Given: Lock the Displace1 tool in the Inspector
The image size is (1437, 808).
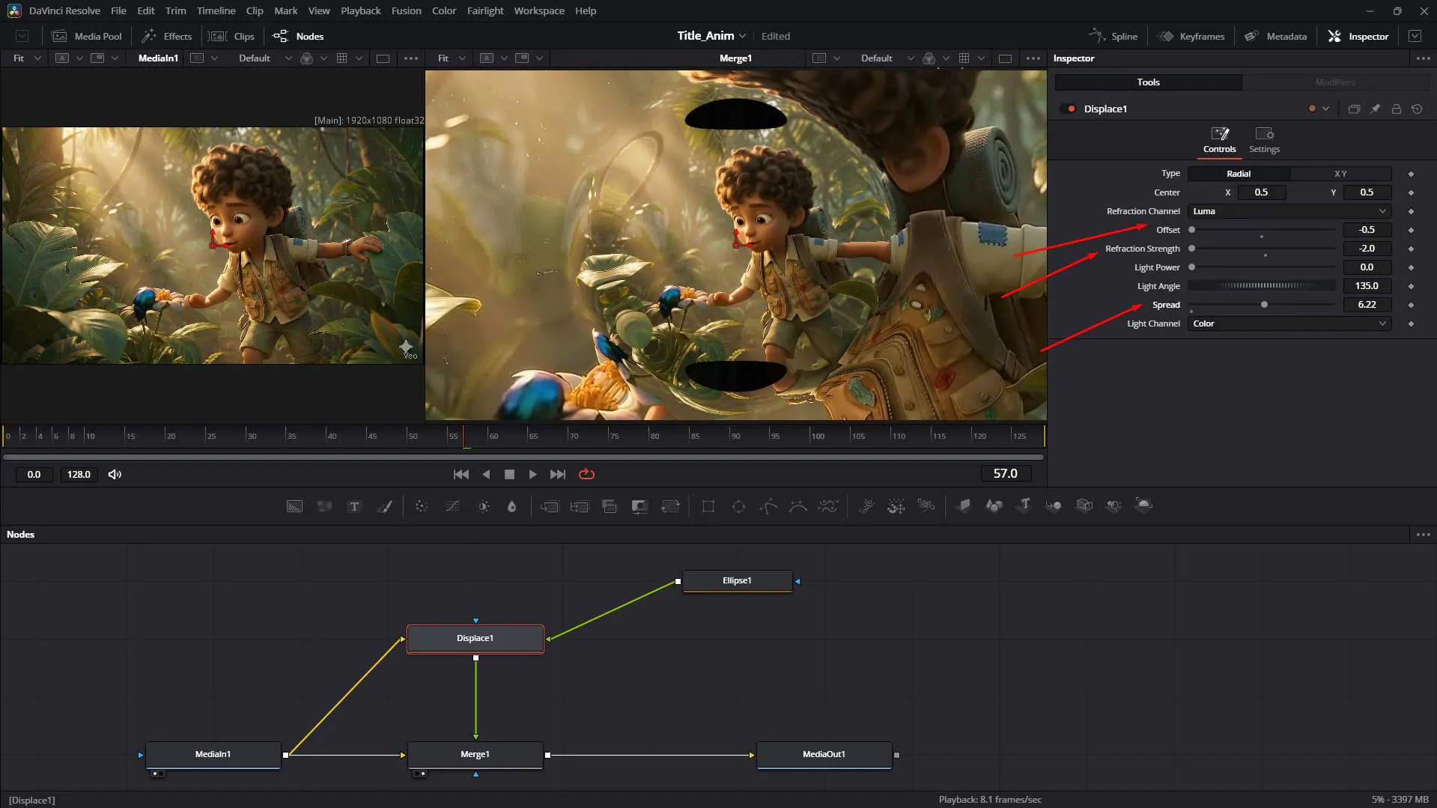Looking at the screenshot, I should pyautogui.click(x=1396, y=109).
